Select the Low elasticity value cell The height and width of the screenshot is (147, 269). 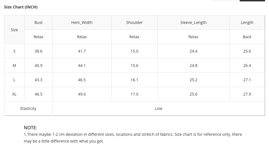[158, 108]
